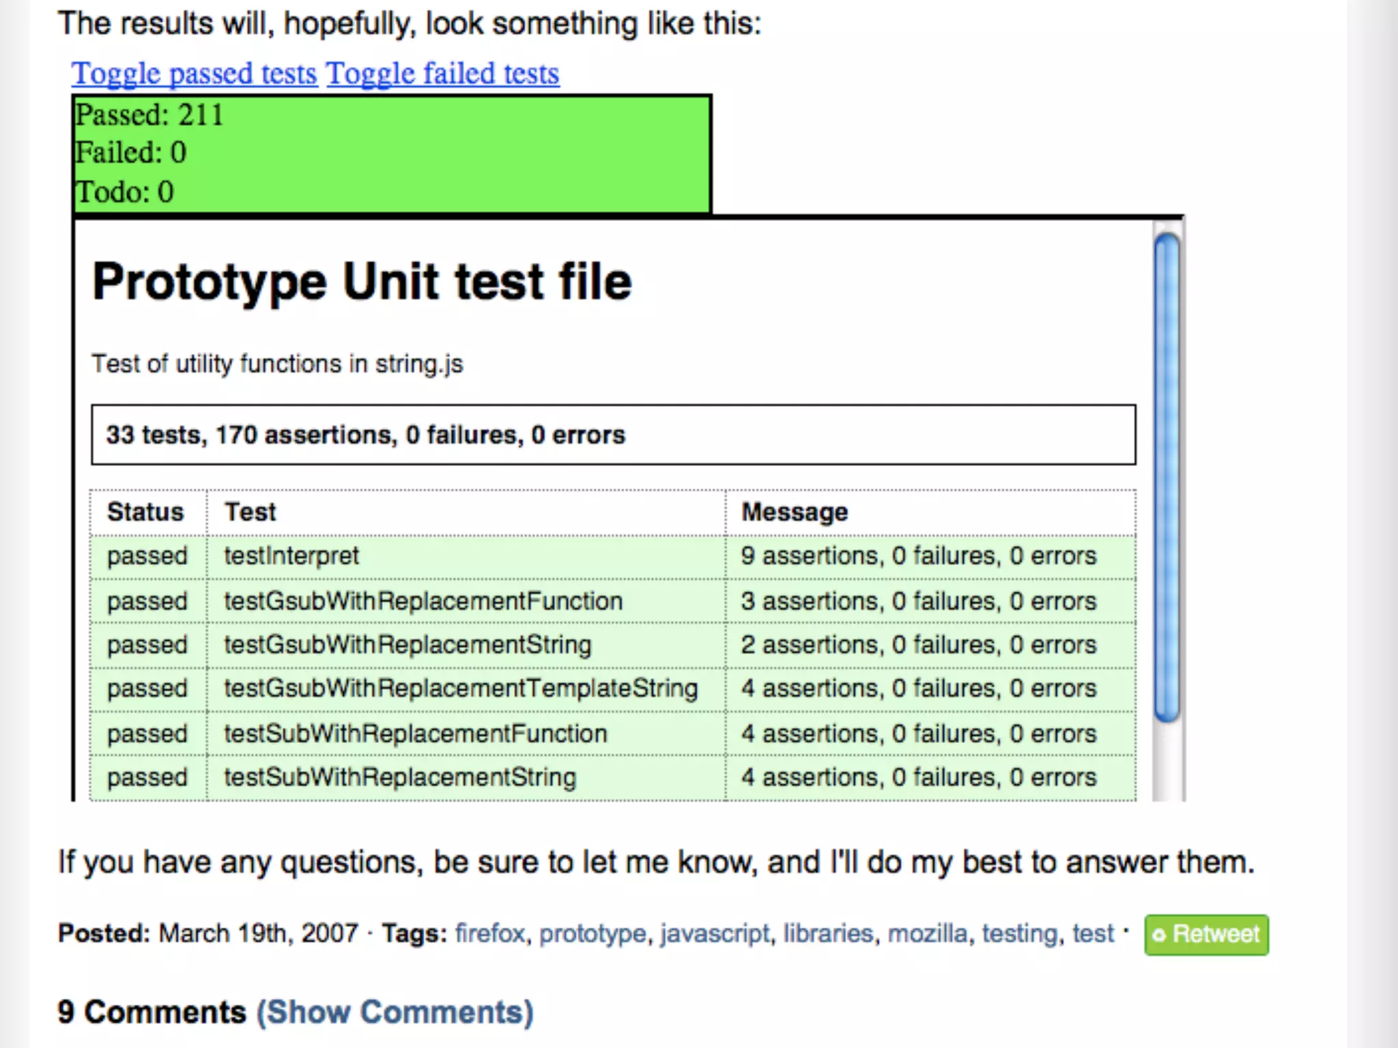The height and width of the screenshot is (1048, 1398).
Task: Click the Message column header
Action: (795, 512)
